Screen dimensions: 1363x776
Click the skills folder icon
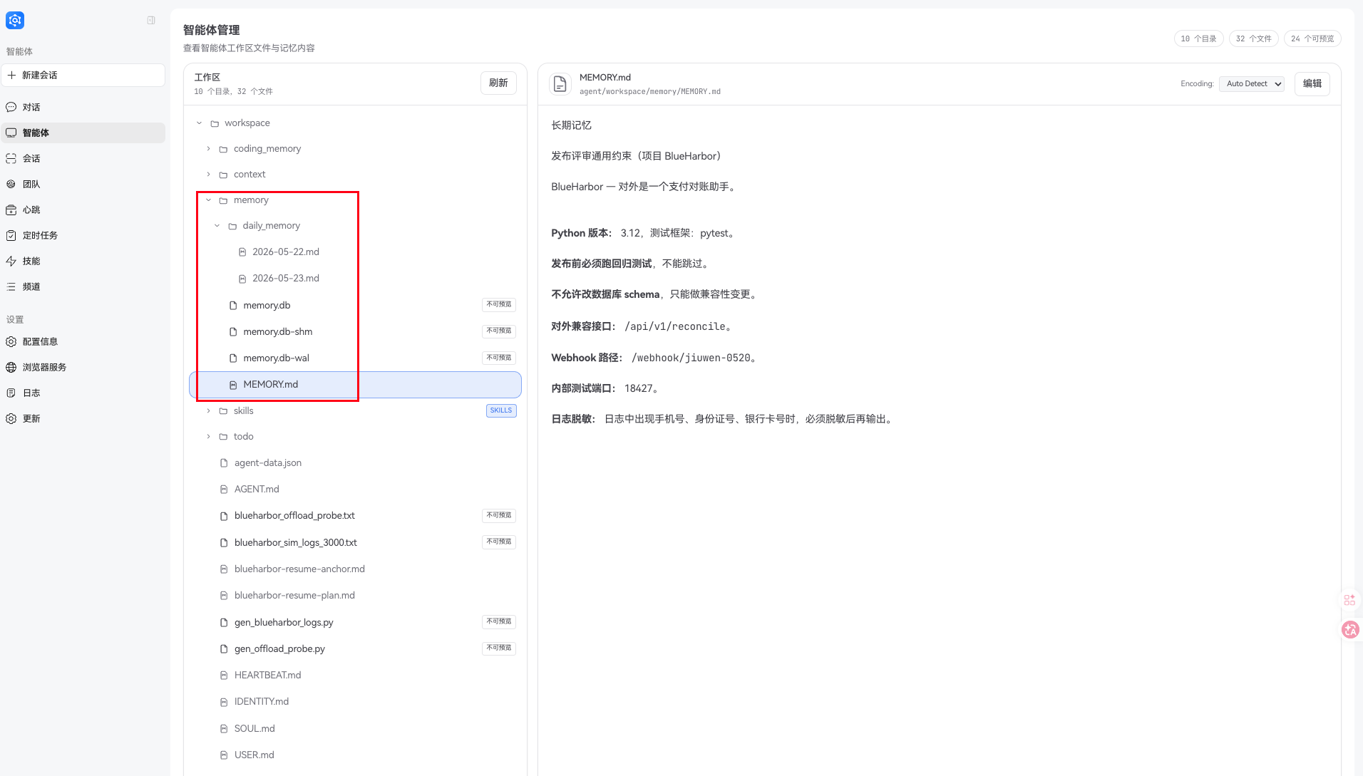point(223,411)
